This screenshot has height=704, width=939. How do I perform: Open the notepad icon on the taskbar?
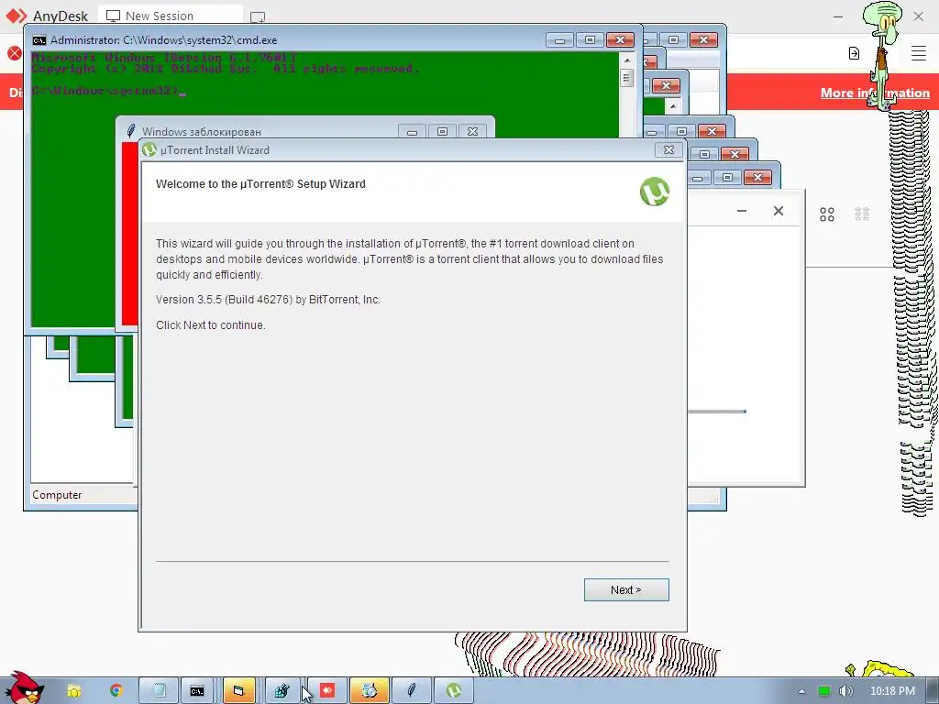(x=160, y=691)
